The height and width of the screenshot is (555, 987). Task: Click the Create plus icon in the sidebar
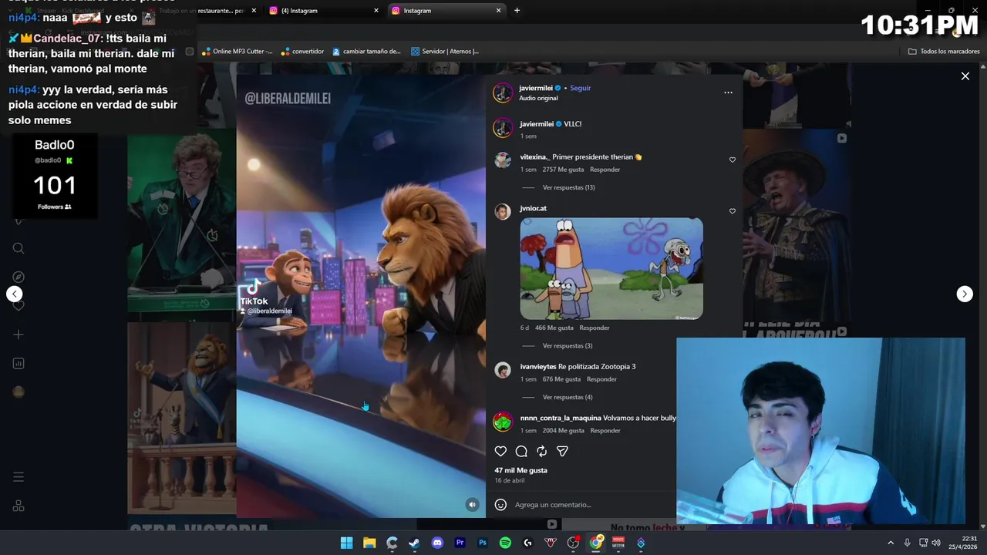click(x=19, y=335)
